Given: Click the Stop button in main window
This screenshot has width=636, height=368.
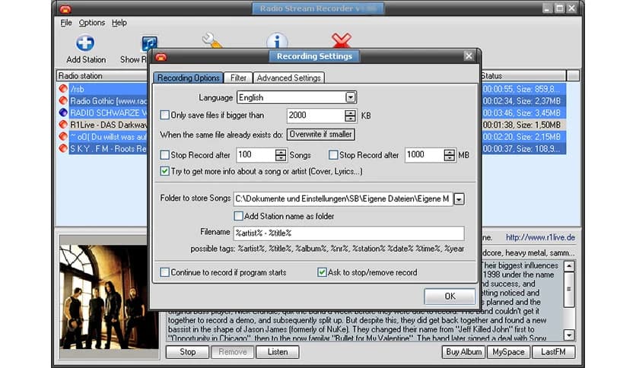Looking at the screenshot, I should [x=187, y=352].
